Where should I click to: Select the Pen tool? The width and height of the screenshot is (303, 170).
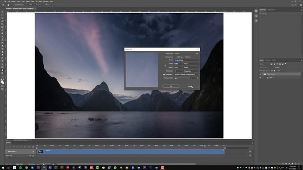tap(2, 58)
